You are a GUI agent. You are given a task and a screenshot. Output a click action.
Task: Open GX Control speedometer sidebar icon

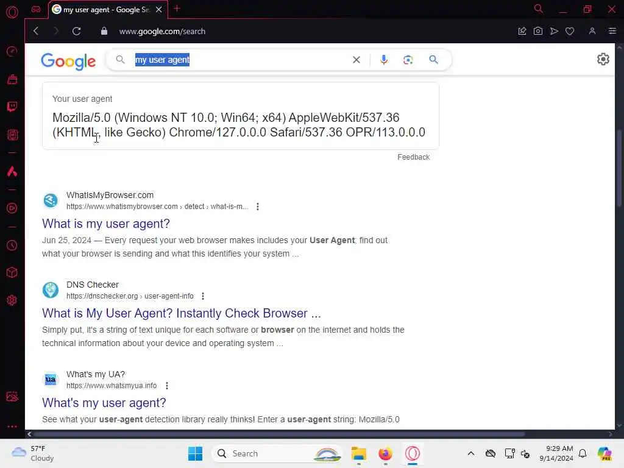(x=12, y=51)
